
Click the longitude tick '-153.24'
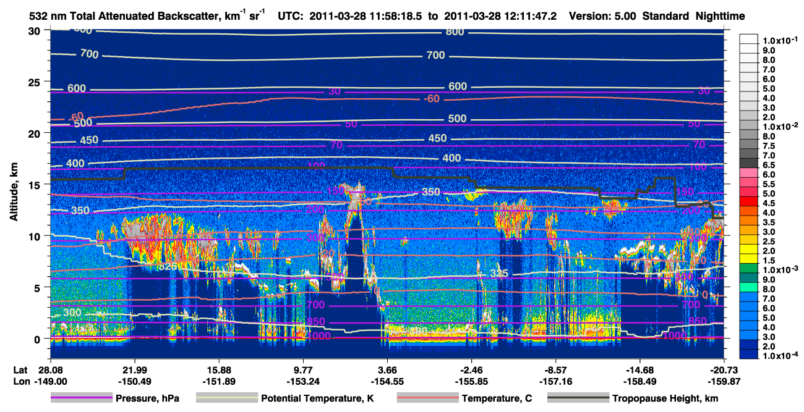pyautogui.click(x=303, y=381)
